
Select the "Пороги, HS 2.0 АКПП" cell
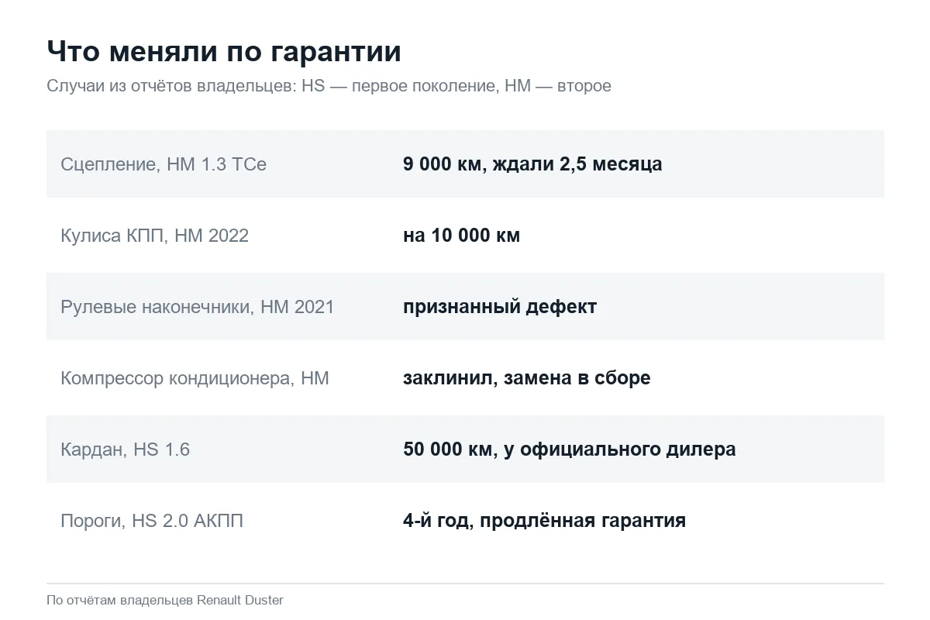[x=152, y=521]
